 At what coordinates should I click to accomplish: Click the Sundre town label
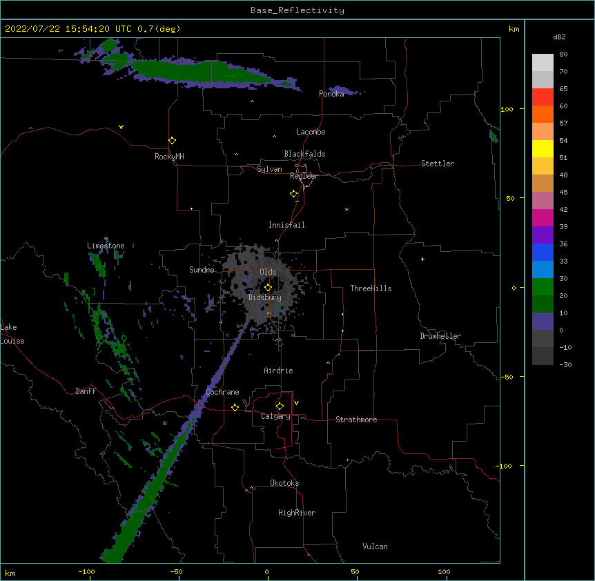[x=202, y=270]
